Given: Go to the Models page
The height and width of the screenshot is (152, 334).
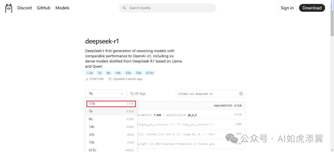Looking at the screenshot, I should coord(62,8).
